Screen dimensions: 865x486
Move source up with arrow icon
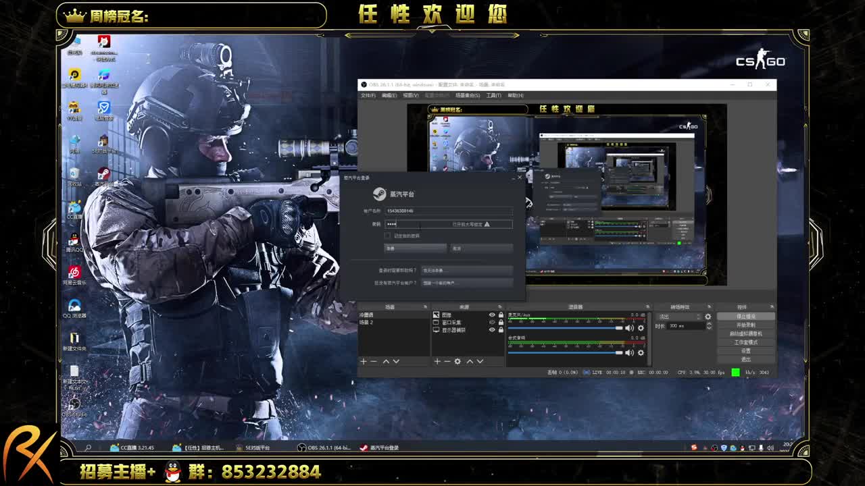(x=470, y=362)
